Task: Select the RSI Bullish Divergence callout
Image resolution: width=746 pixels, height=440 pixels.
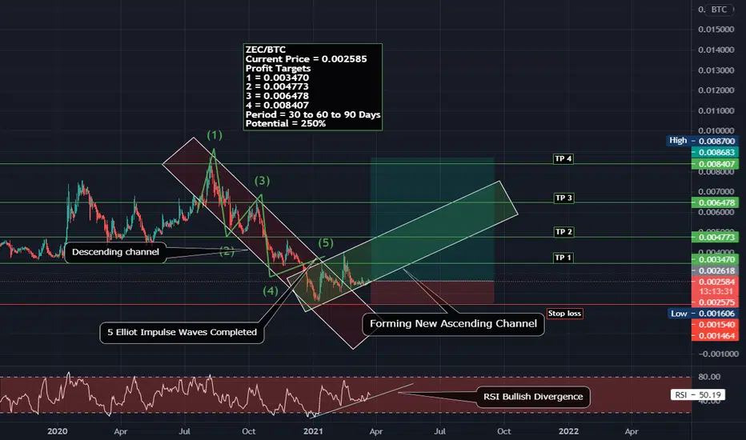Action: [x=533, y=397]
